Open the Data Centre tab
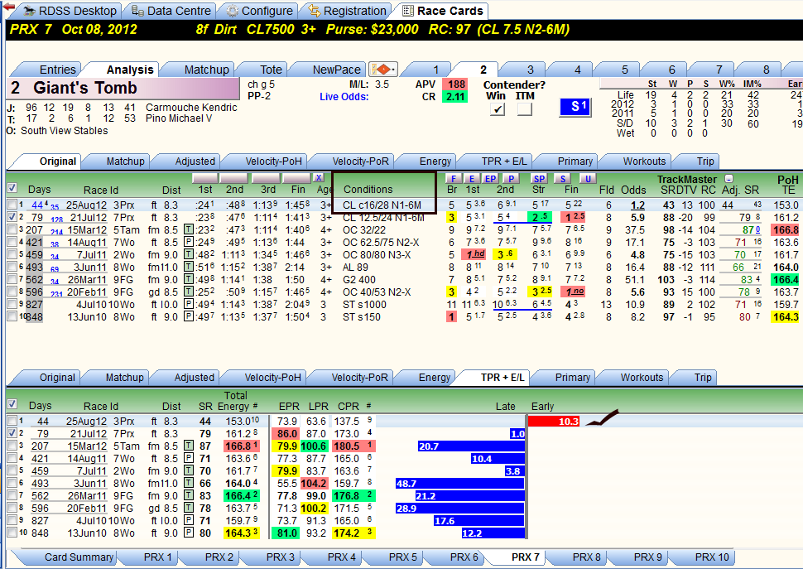This screenshot has height=569, width=803. pos(171,11)
